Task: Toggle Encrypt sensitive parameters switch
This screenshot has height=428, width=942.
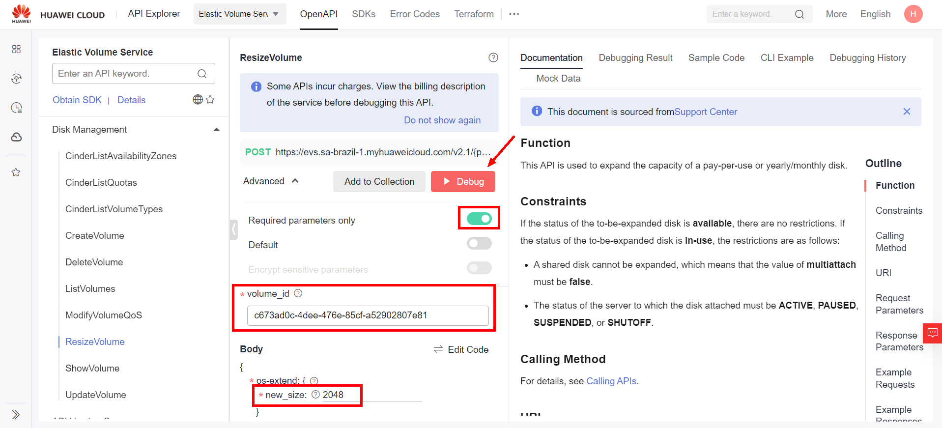Action: click(479, 268)
